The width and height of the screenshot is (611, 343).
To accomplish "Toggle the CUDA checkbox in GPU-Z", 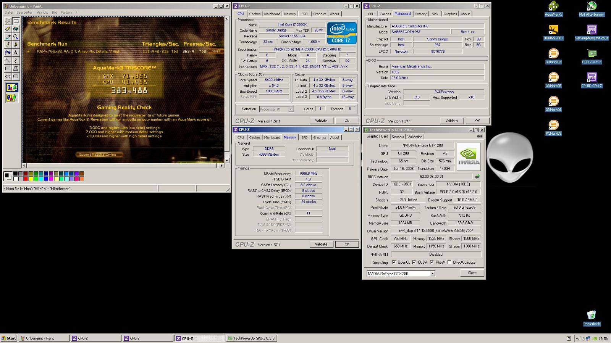I will 414,262.
